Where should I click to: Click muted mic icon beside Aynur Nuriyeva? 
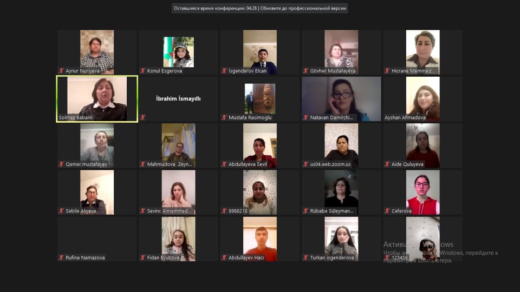pos(61,71)
